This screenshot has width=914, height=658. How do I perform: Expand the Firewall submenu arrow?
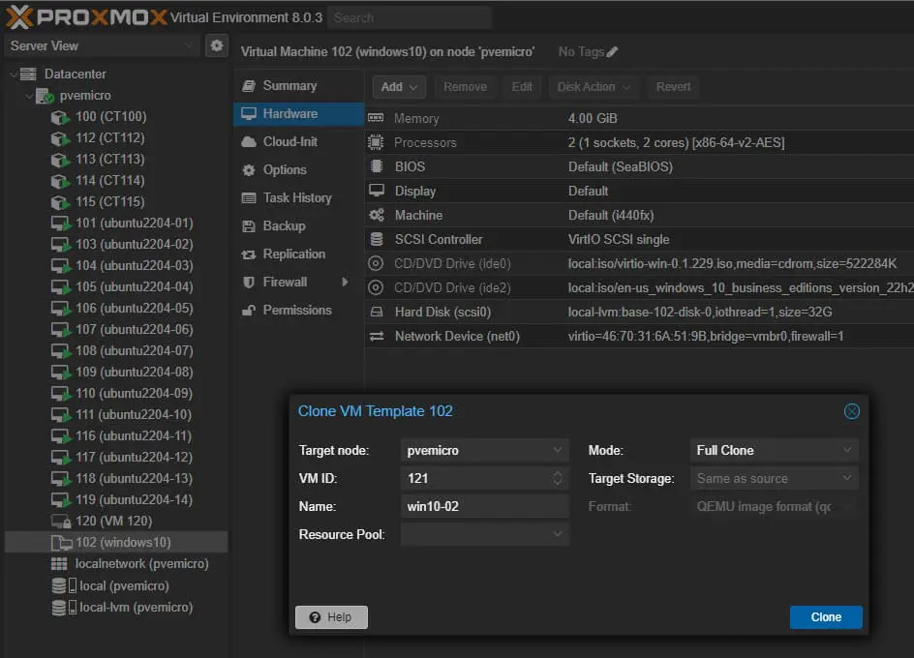[x=345, y=282]
